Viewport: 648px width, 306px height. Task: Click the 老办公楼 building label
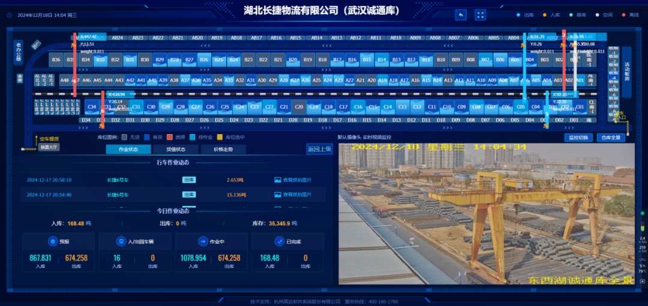pos(19,51)
